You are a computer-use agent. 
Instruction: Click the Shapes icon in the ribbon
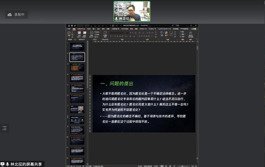(162, 33)
